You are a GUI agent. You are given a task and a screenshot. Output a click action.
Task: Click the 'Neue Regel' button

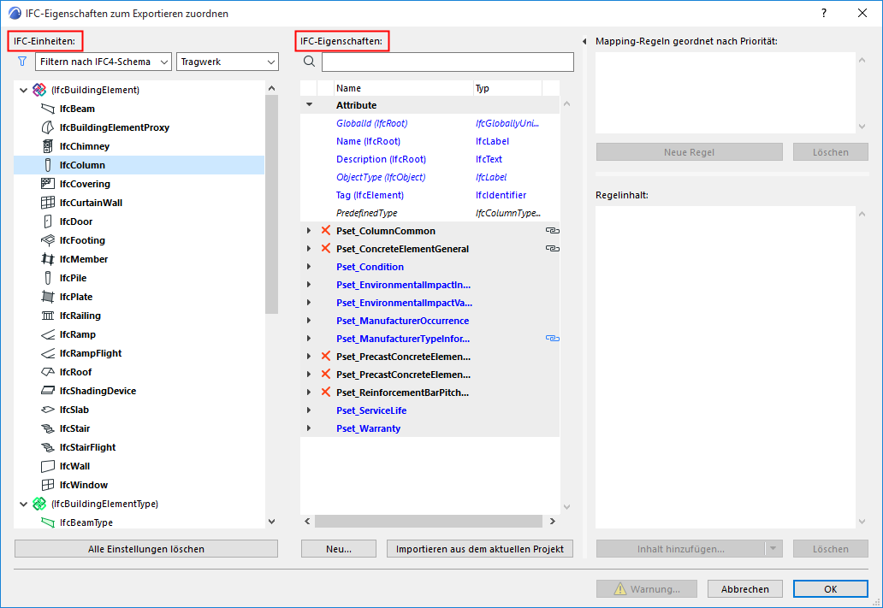(690, 152)
